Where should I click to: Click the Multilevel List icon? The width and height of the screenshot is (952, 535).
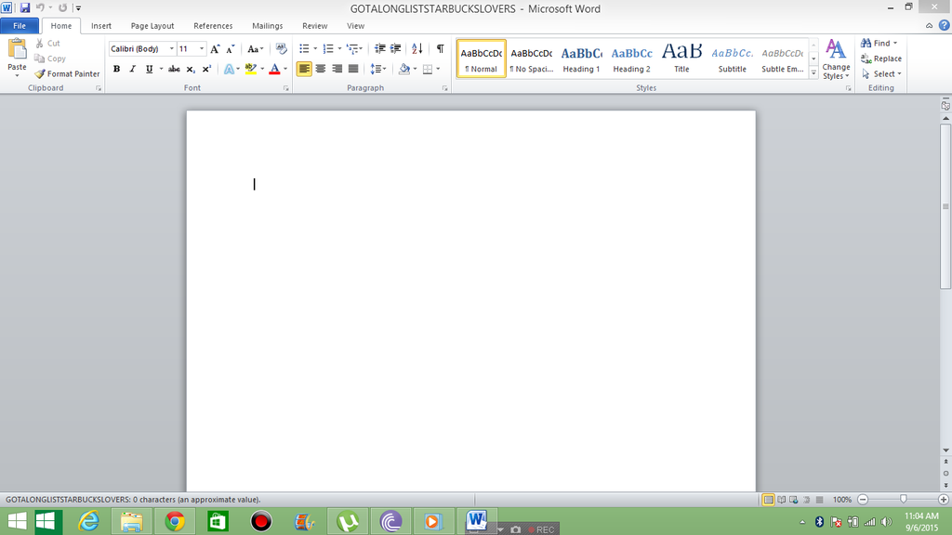352,48
